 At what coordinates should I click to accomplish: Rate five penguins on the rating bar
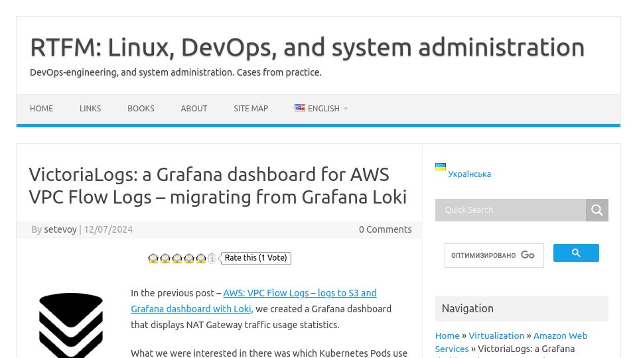pyautogui.click(x=201, y=258)
